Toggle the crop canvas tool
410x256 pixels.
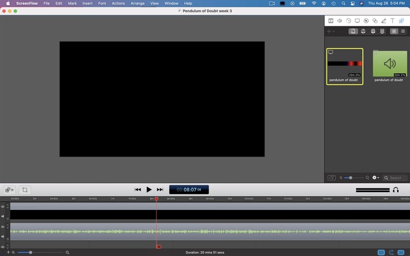coord(25,190)
